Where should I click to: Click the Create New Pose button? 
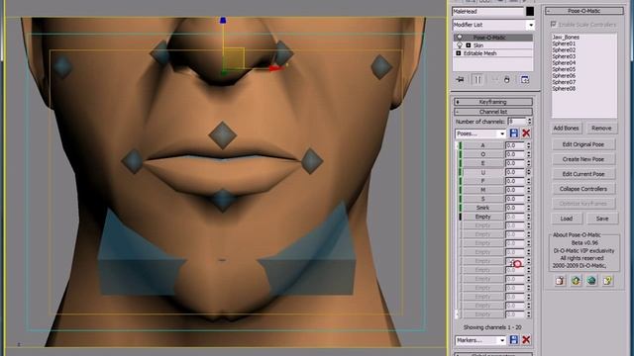(x=583, y=159)
